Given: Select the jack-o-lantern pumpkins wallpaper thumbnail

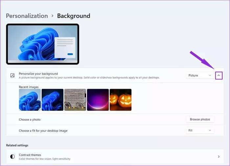Looking at the screenshot, I should [121, 100].
